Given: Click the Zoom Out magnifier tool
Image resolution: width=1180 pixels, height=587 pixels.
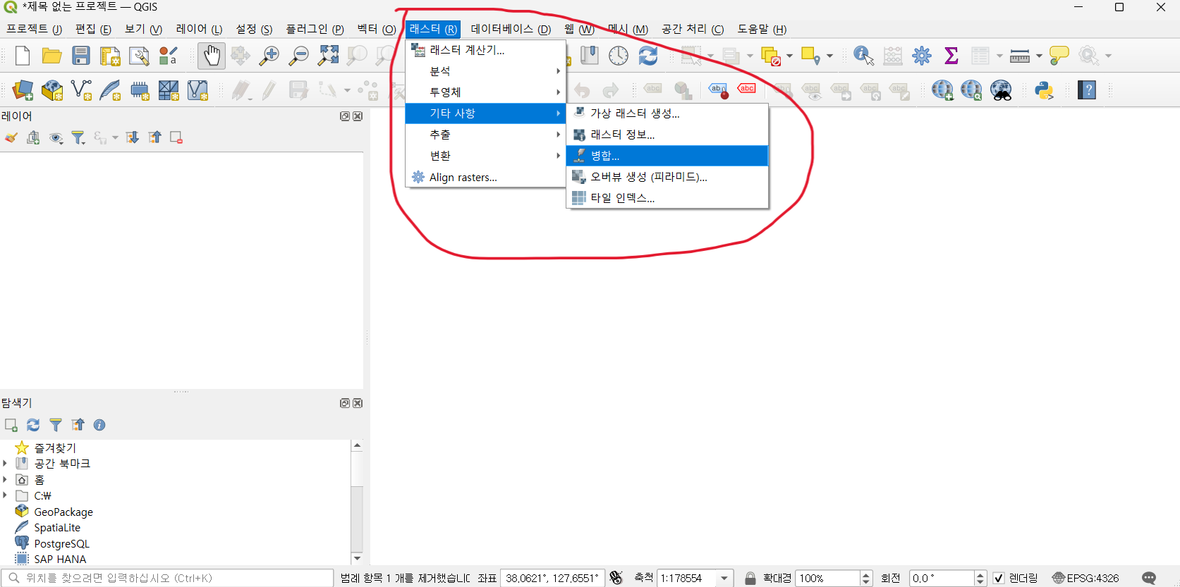Looking at the screenshot, I should click(298, 56).
